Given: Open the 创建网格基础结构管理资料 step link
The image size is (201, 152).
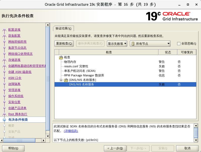Looking at the screenshot, I should coord(27,66).
